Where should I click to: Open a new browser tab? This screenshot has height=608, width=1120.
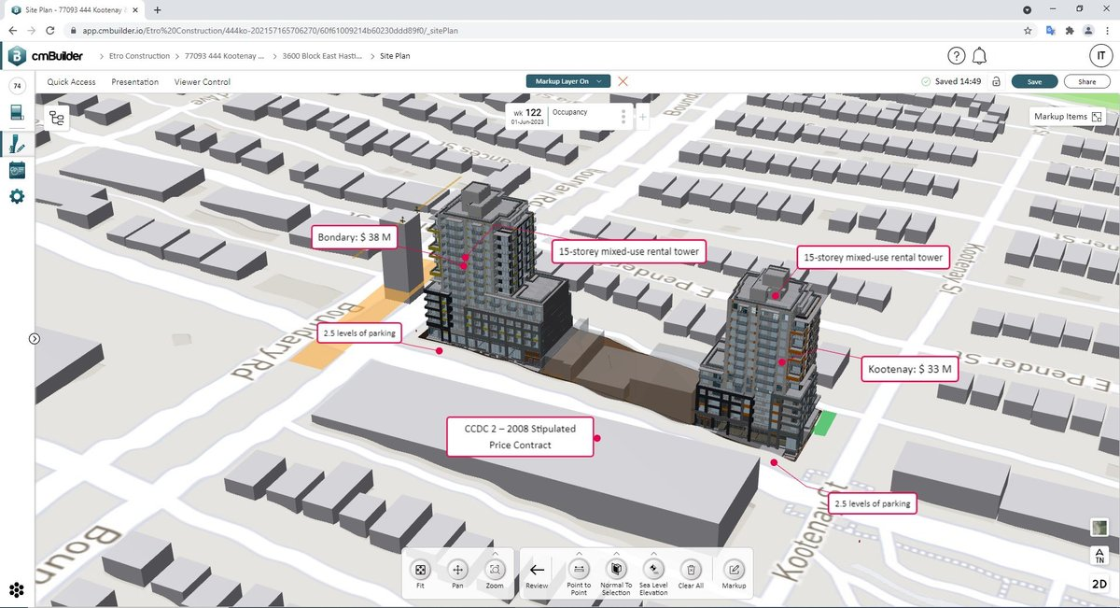pyautogui.click(x=157, y=9)
